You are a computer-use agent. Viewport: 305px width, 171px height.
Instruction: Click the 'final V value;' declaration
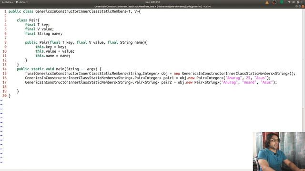click(39, 29)
